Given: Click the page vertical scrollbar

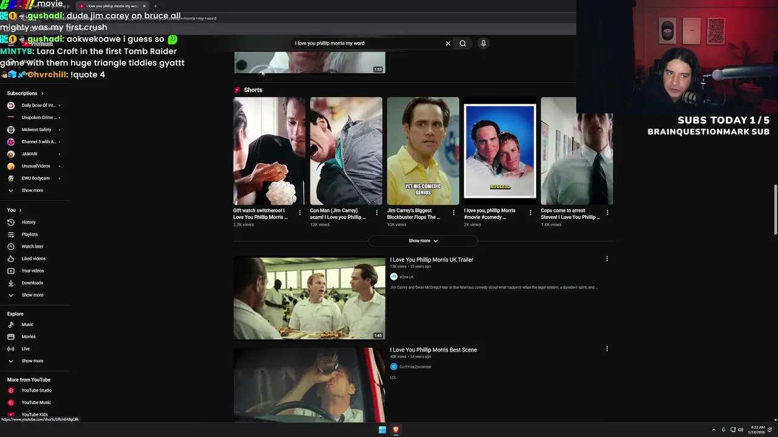Looking at the screenshot, I should [x=775, y=209].
